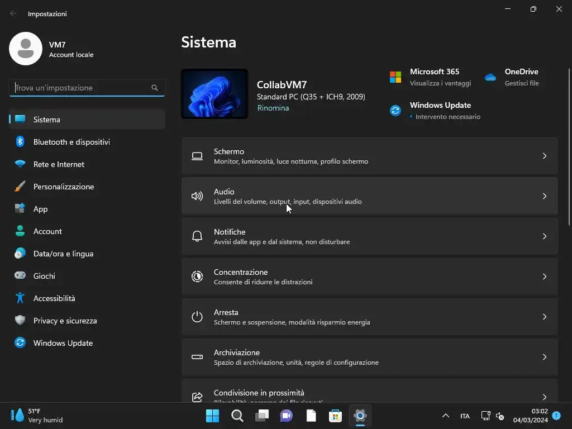Click 'Standard PC (Q35 + ICH9, 2009)' text

pos(311,97)
